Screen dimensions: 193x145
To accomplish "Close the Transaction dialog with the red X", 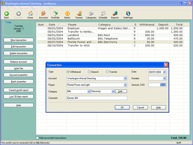I will [x=166, y=65].
